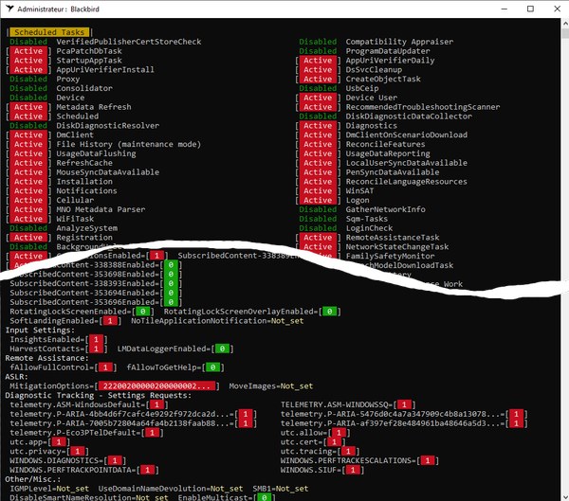The height and width of the screenshot is (501, 569).
Task: Click CreateObjectTask entry
Action: [x=383, y=79]
